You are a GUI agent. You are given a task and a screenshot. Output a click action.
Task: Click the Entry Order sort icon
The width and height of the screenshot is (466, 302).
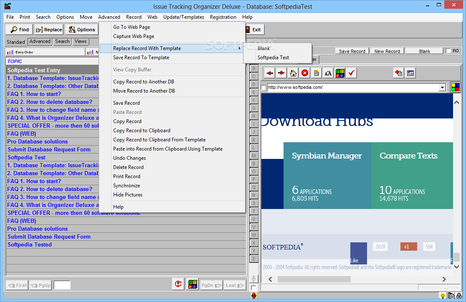10,52
